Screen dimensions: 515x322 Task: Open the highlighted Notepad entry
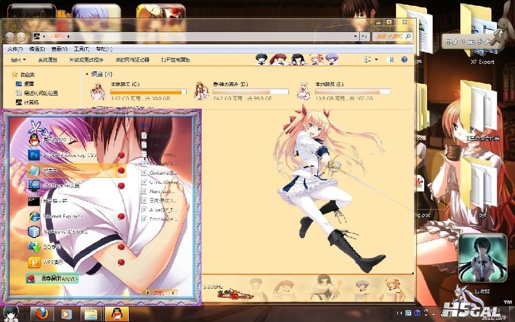coord(71,171)
